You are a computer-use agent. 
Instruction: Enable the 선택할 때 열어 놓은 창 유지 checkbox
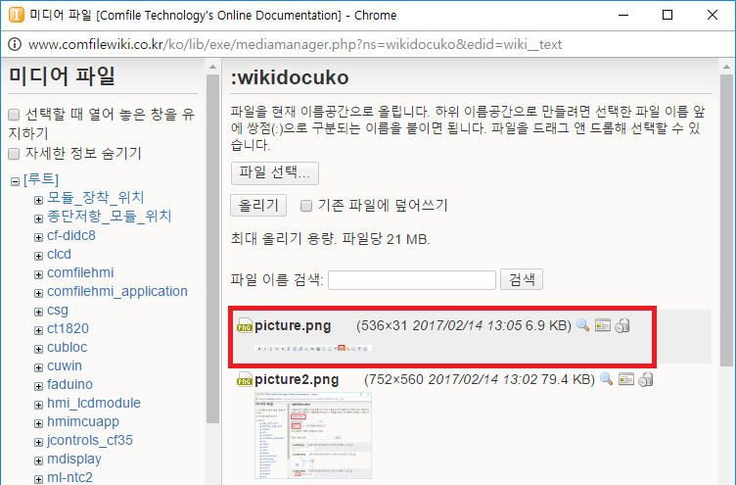pyautogui.click(x=15, y=114)
